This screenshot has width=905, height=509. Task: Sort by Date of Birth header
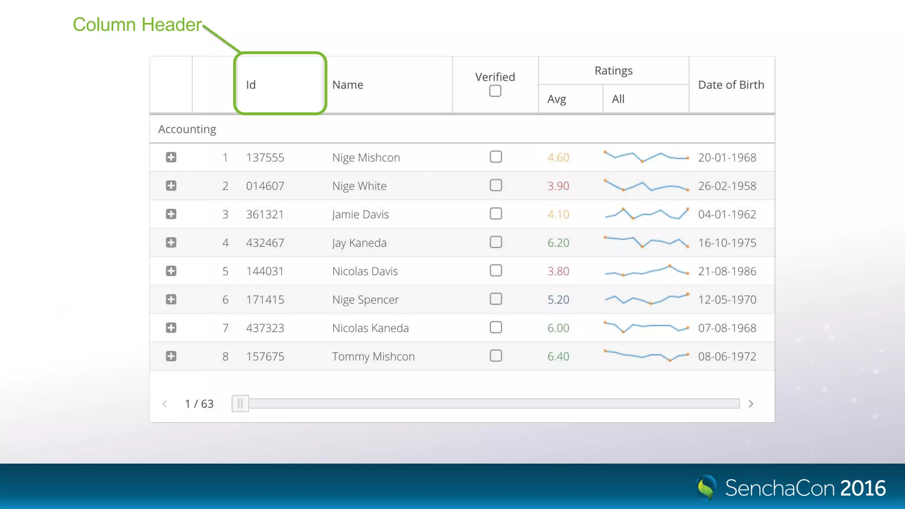point(731,84)
